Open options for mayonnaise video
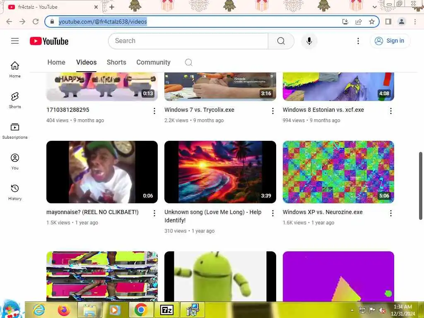 coord(154,213)
